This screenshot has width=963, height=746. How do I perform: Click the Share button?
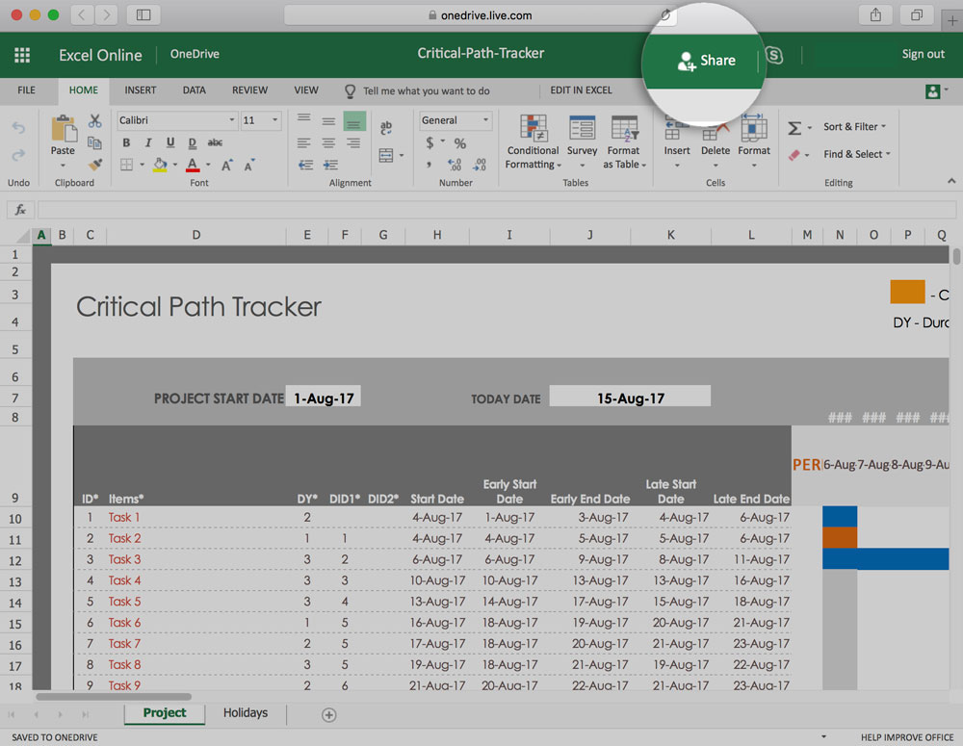(706, 60)
